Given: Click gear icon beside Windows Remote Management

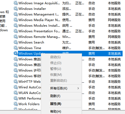Looking at the screenshot, I should coord(16,37).
